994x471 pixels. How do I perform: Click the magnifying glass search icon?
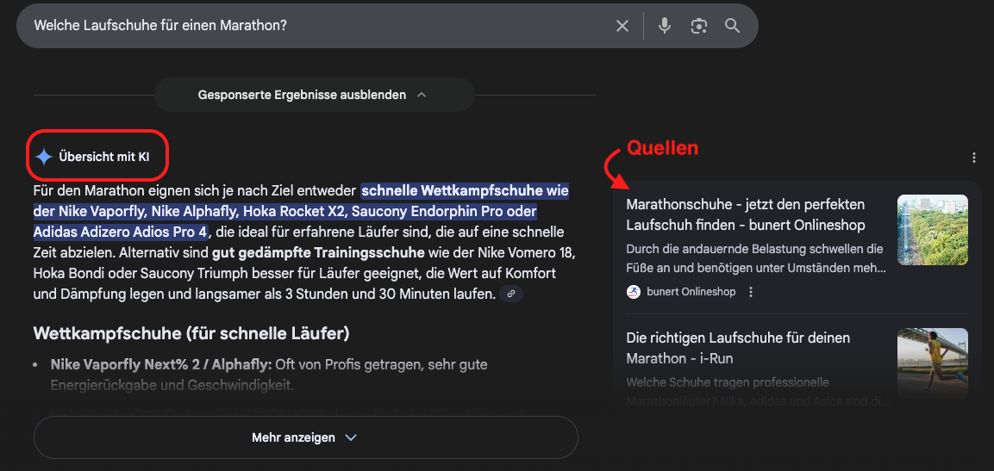(732, 26)
